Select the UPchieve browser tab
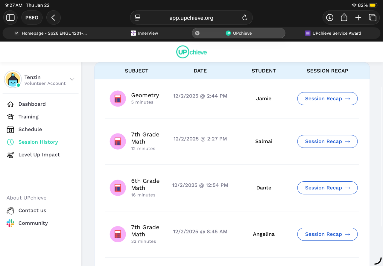Viewport: 383px width, 266px height. (238, 33)
